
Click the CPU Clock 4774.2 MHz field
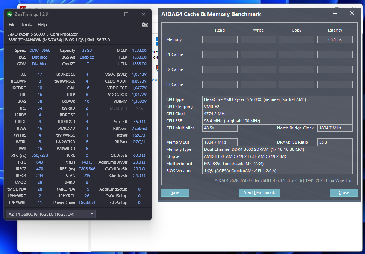pyautogui.click(x=277, y=114)
